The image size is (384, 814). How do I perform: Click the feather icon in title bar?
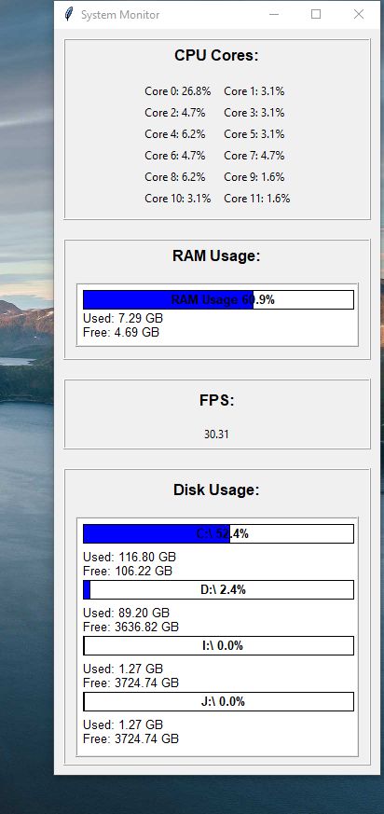point(68,15)
